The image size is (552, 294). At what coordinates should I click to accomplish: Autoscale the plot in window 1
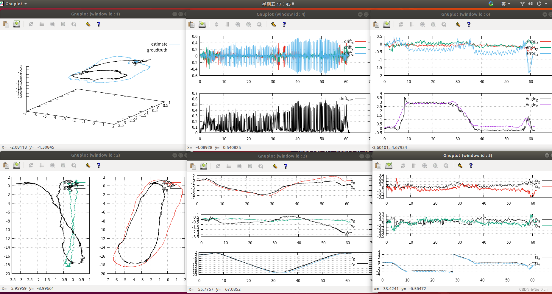(x=74, y=24)
